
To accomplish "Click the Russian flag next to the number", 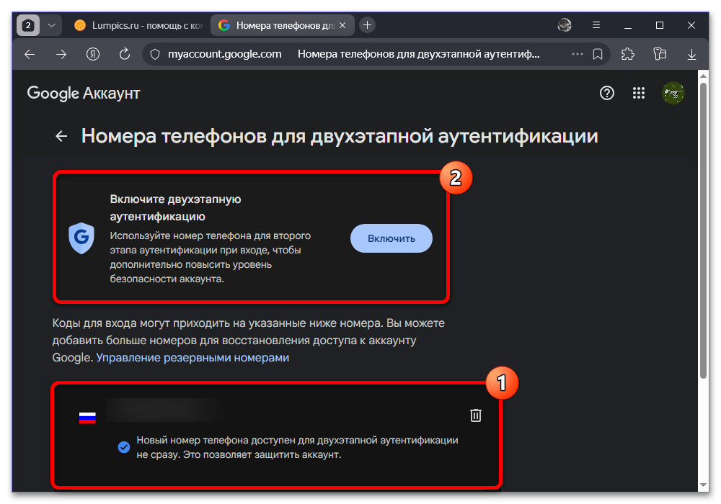I will (87, 418).
